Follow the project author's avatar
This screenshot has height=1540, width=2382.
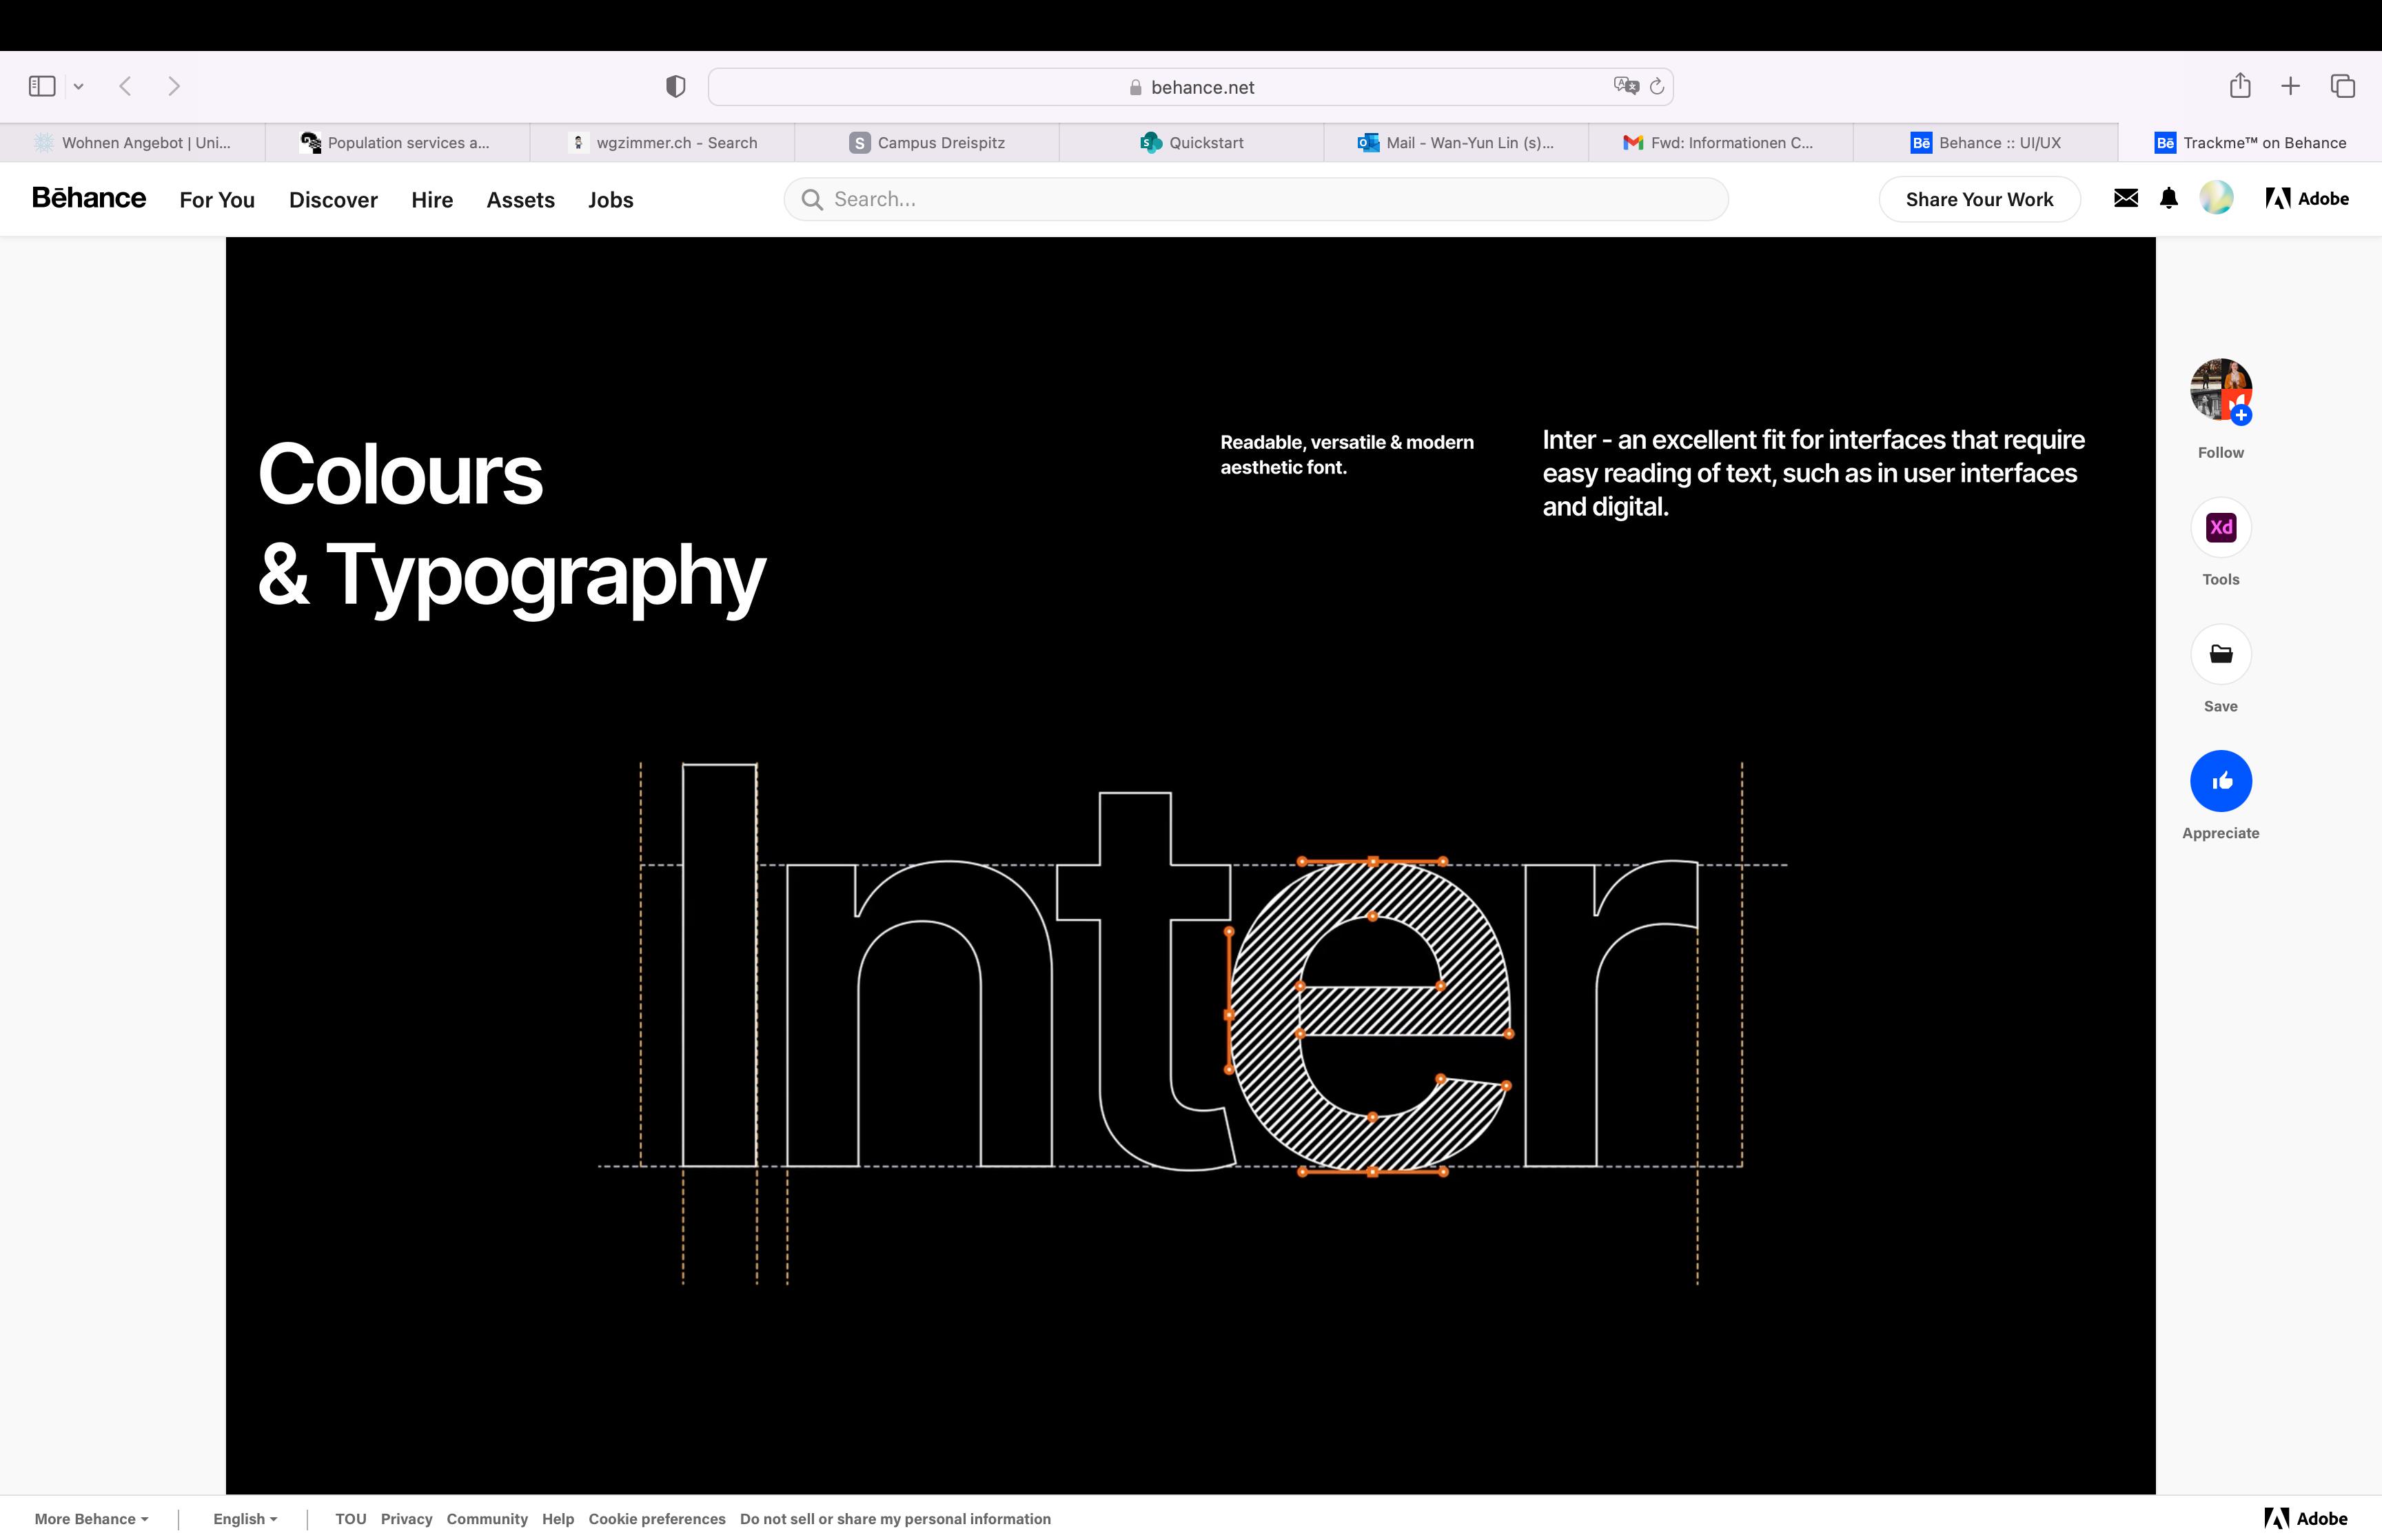(x=2220, y=389)
